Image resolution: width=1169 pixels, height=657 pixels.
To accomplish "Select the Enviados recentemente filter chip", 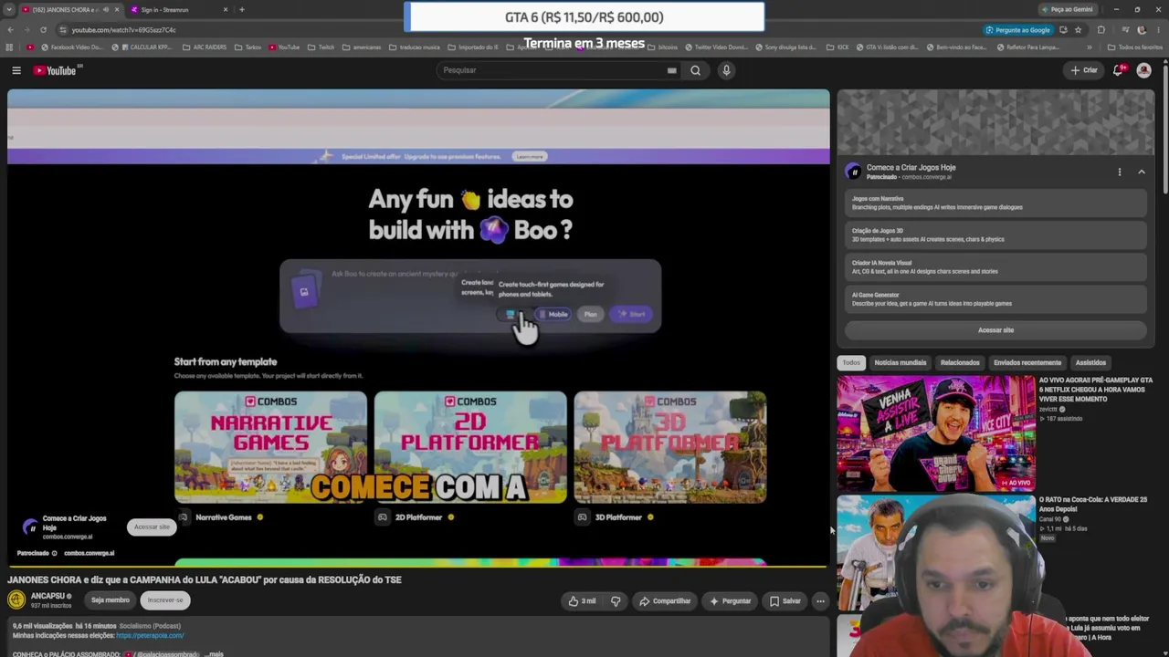I will click(1027, 362).
